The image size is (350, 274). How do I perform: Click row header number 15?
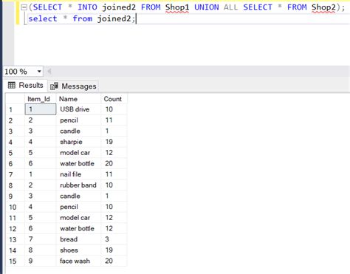15,261
